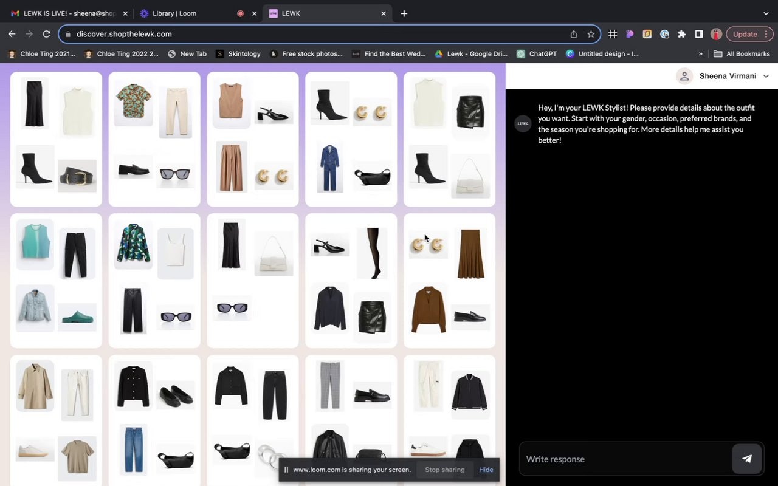Open the Chrome Extensions puzzle piece icon

(x=681, y=34)
